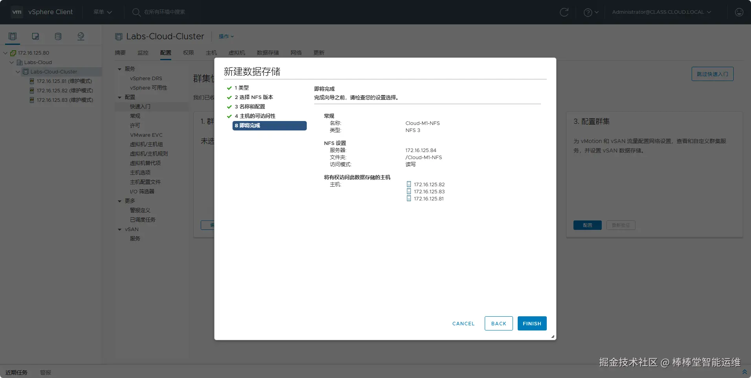Image resolution: width=751 pixels, height=378 pixels.
Task: Open the 操作 actions dropdown
Action: point(226,37)
